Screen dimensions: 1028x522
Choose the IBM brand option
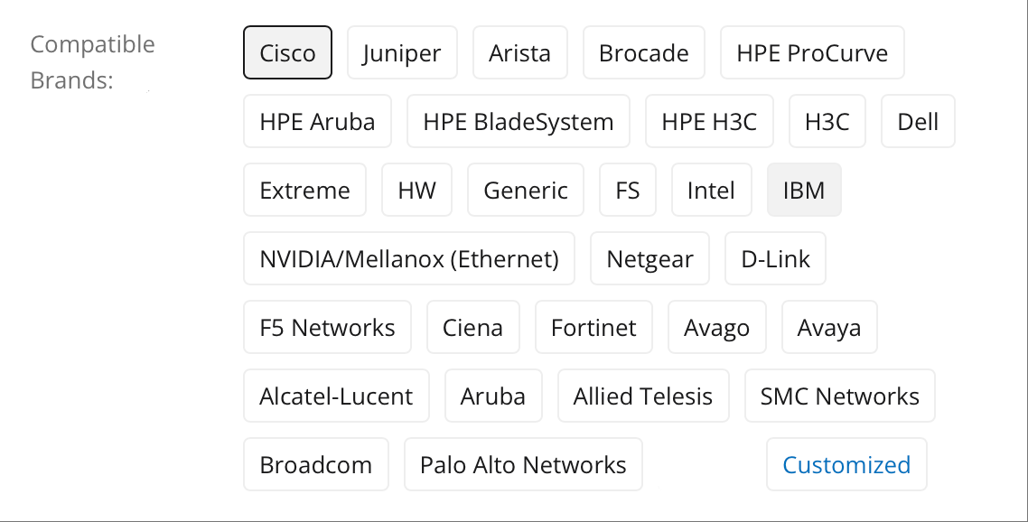click(x=804, y=191)
